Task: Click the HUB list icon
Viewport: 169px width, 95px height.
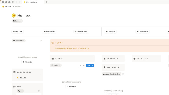Action: click(15, 87)
